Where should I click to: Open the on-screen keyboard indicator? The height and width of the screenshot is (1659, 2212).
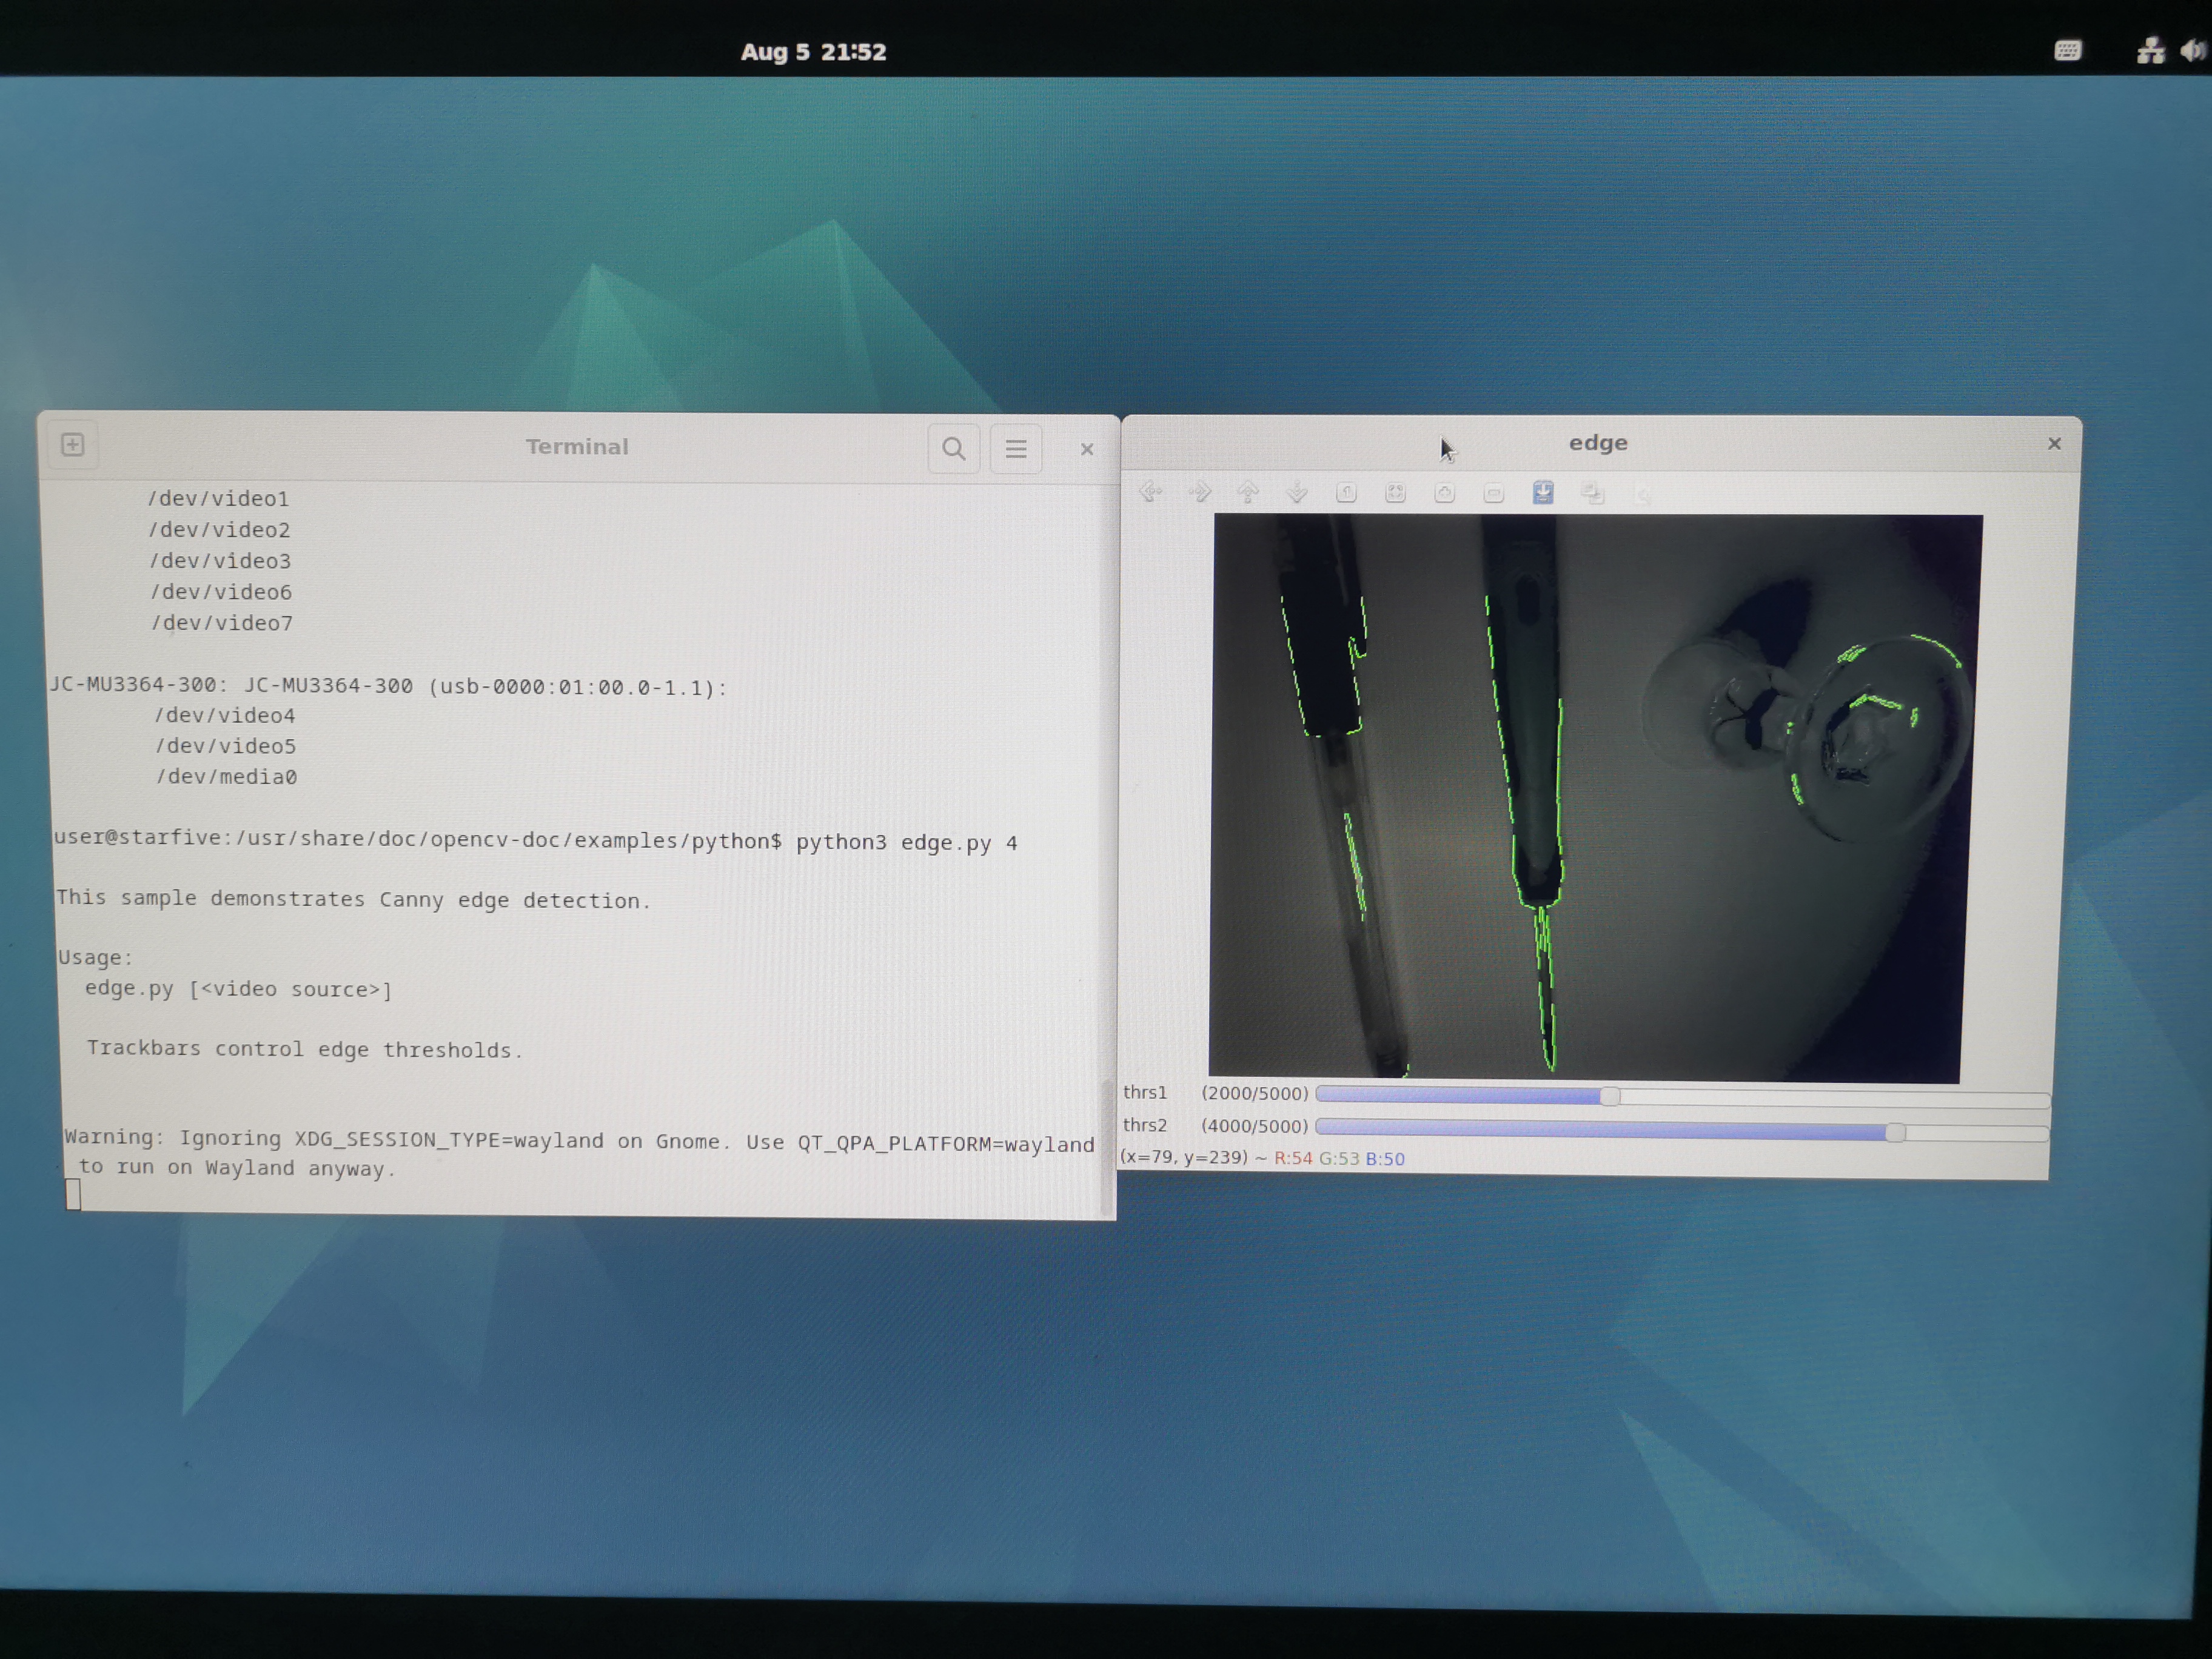pyautogui.click(x=2067, y=50)
